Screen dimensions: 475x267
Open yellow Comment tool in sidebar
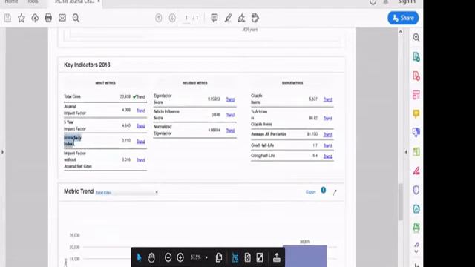tap(416, 113)
